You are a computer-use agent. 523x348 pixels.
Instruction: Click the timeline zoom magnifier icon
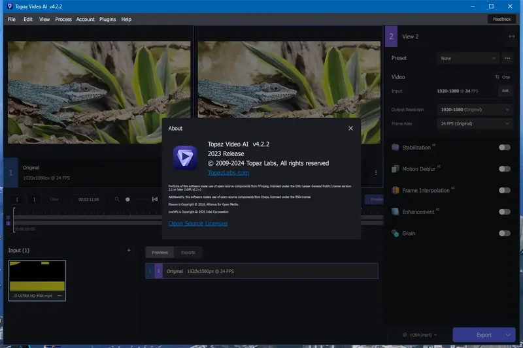coord(117,200)
